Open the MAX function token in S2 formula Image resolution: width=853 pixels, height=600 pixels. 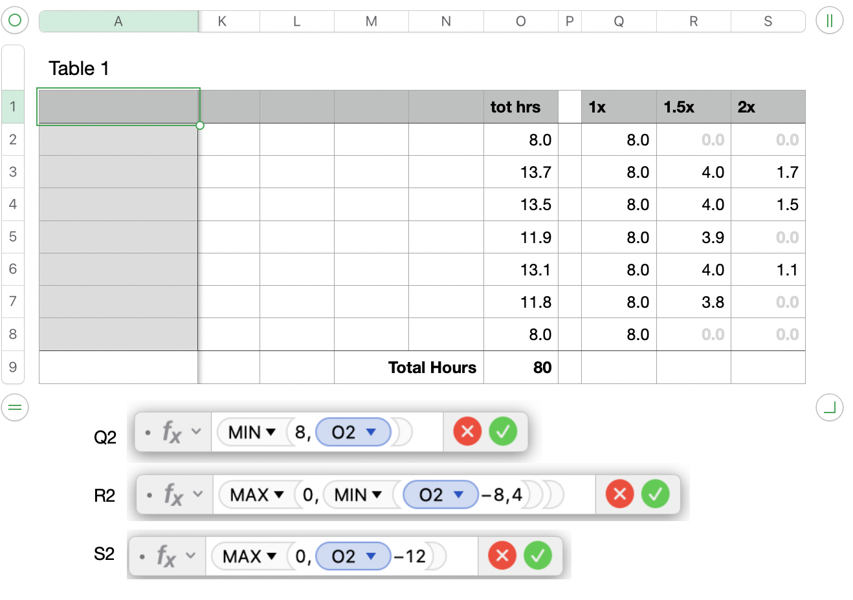click(x=271, y=556)
